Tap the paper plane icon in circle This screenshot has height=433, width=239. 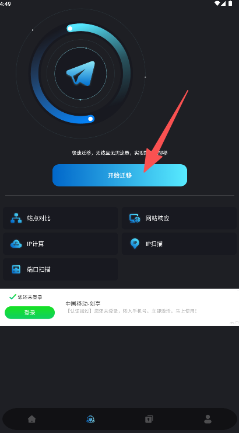[x=80, y=73]
